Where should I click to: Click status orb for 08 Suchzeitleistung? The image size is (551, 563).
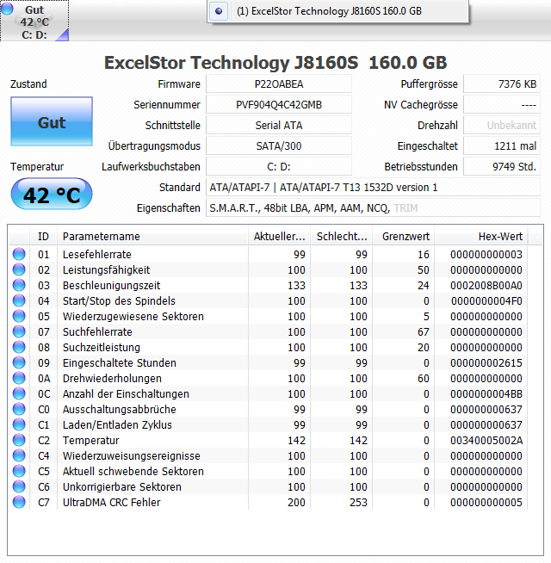click(x=19, y=347)
